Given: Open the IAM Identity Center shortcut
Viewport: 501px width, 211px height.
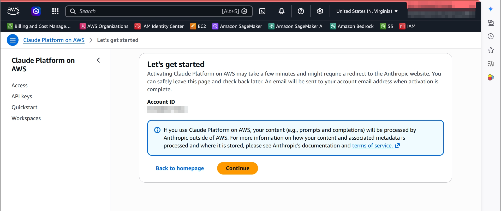Looking at the screenshot, I should [x=159, y=26].
